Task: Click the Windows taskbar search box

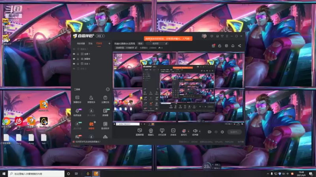Action: pyautogui.click(x=36, y=173)
